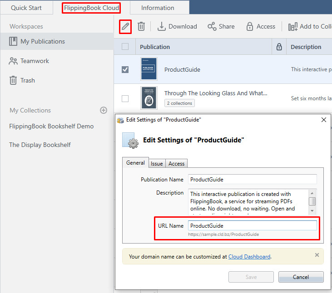
Task: Open FlippingBook Bookshelf Demo collection
Action: pyautogui.click(x=51, y=126)
